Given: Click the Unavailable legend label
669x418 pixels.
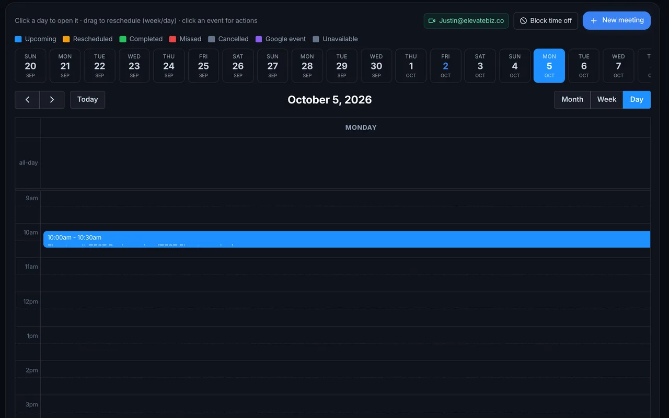Looking at the screenshot, I should click(340, 39).
